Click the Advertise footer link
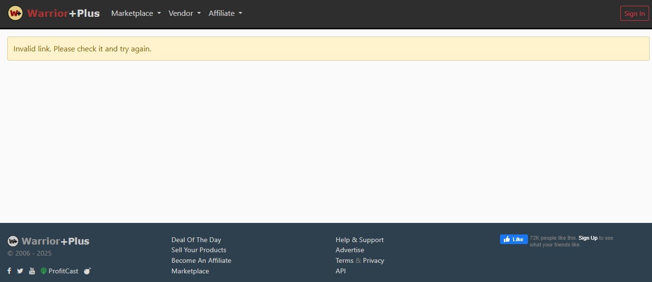Image resolution: width=652 pixels, height=282 pixels. tap(350, 250)
